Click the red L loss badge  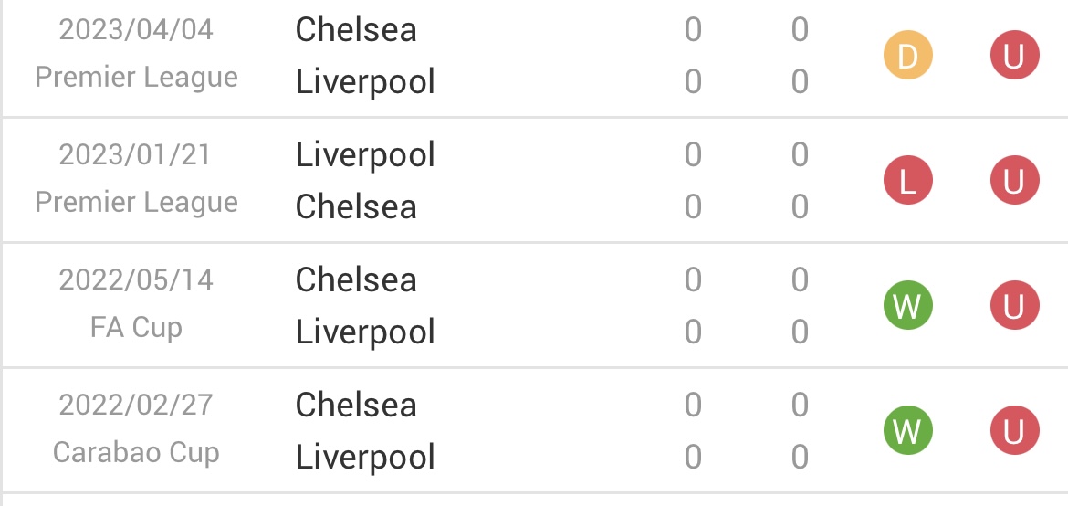point(907,181)
